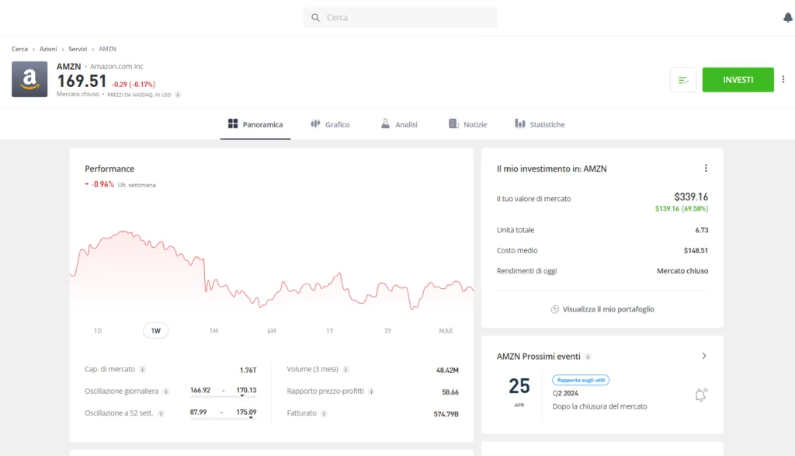795x456 pixels.
Task: Open the Notizie tab
Action: tap(467, 124)
